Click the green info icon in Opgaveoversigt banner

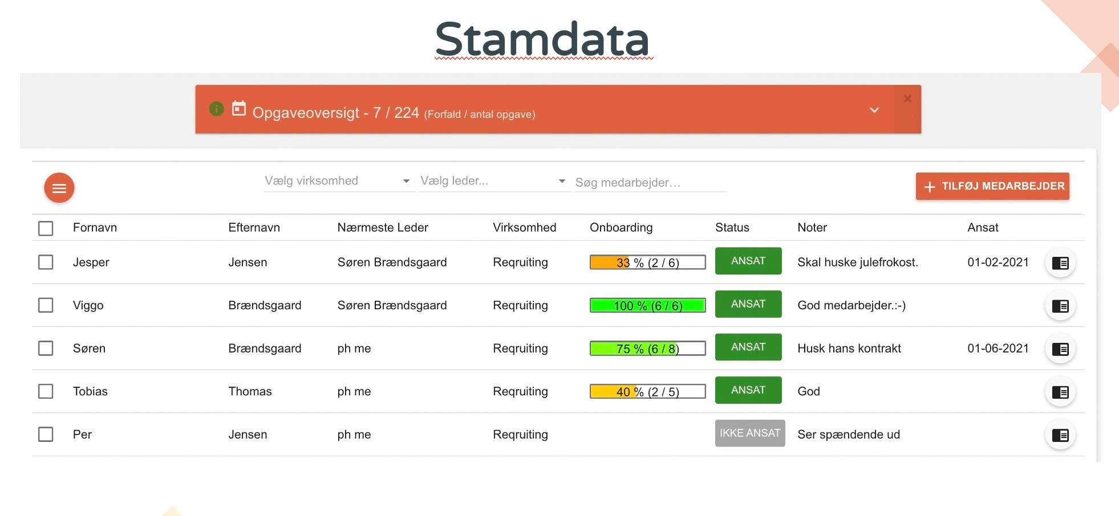coord(217,108)
